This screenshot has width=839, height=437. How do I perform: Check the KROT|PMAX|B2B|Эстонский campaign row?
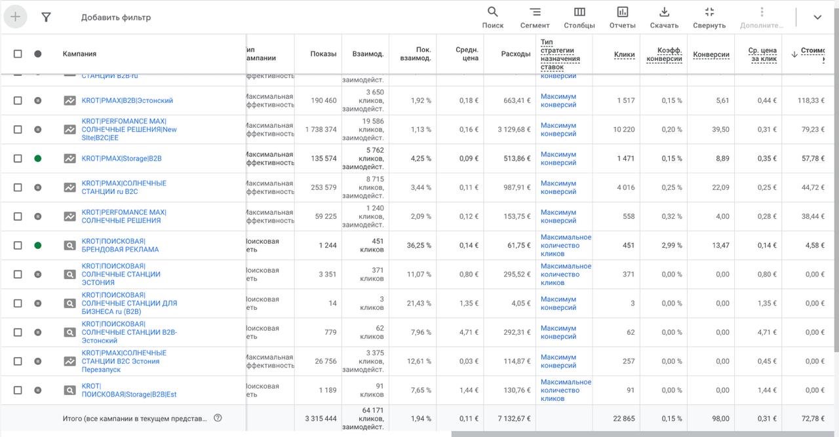(18, 101)
